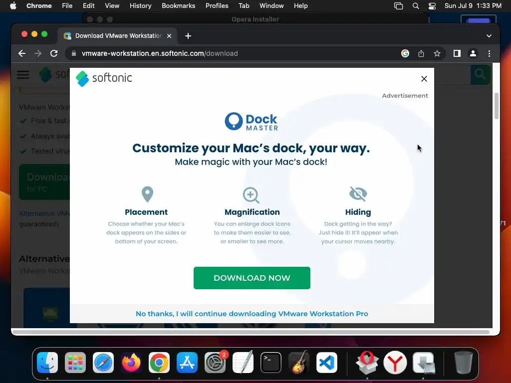Screen dimensions: 511x383
Task: Open the Help menu
Action: click(300, 6)
